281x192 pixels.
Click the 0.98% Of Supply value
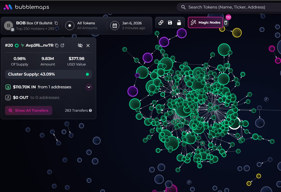pyautogui.click(x=20, y=58)
